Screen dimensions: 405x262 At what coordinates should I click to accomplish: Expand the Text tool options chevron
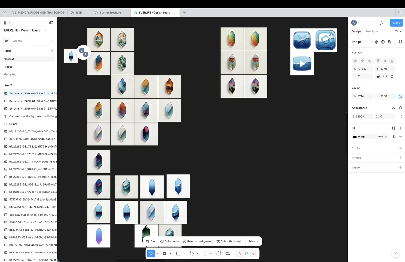tap(211, 253)
